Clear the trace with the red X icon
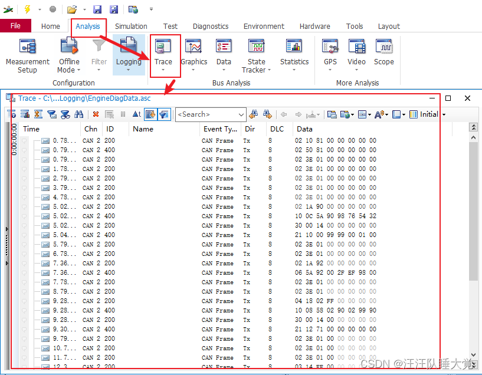Viewport: 482px width, 375px height. (96, 114)
